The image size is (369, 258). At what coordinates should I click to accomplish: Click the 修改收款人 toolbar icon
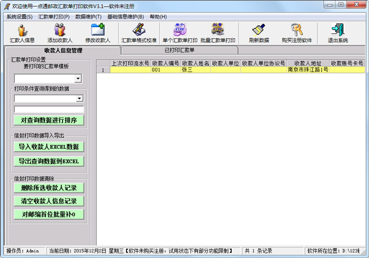98,33
